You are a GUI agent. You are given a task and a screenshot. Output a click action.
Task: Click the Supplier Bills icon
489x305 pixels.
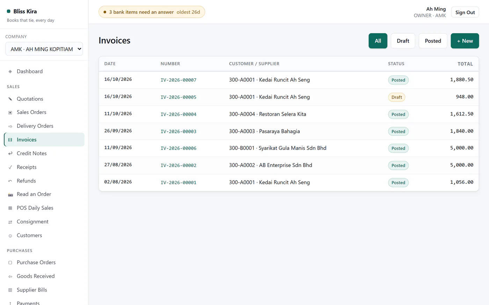click(x=10, y=290)
